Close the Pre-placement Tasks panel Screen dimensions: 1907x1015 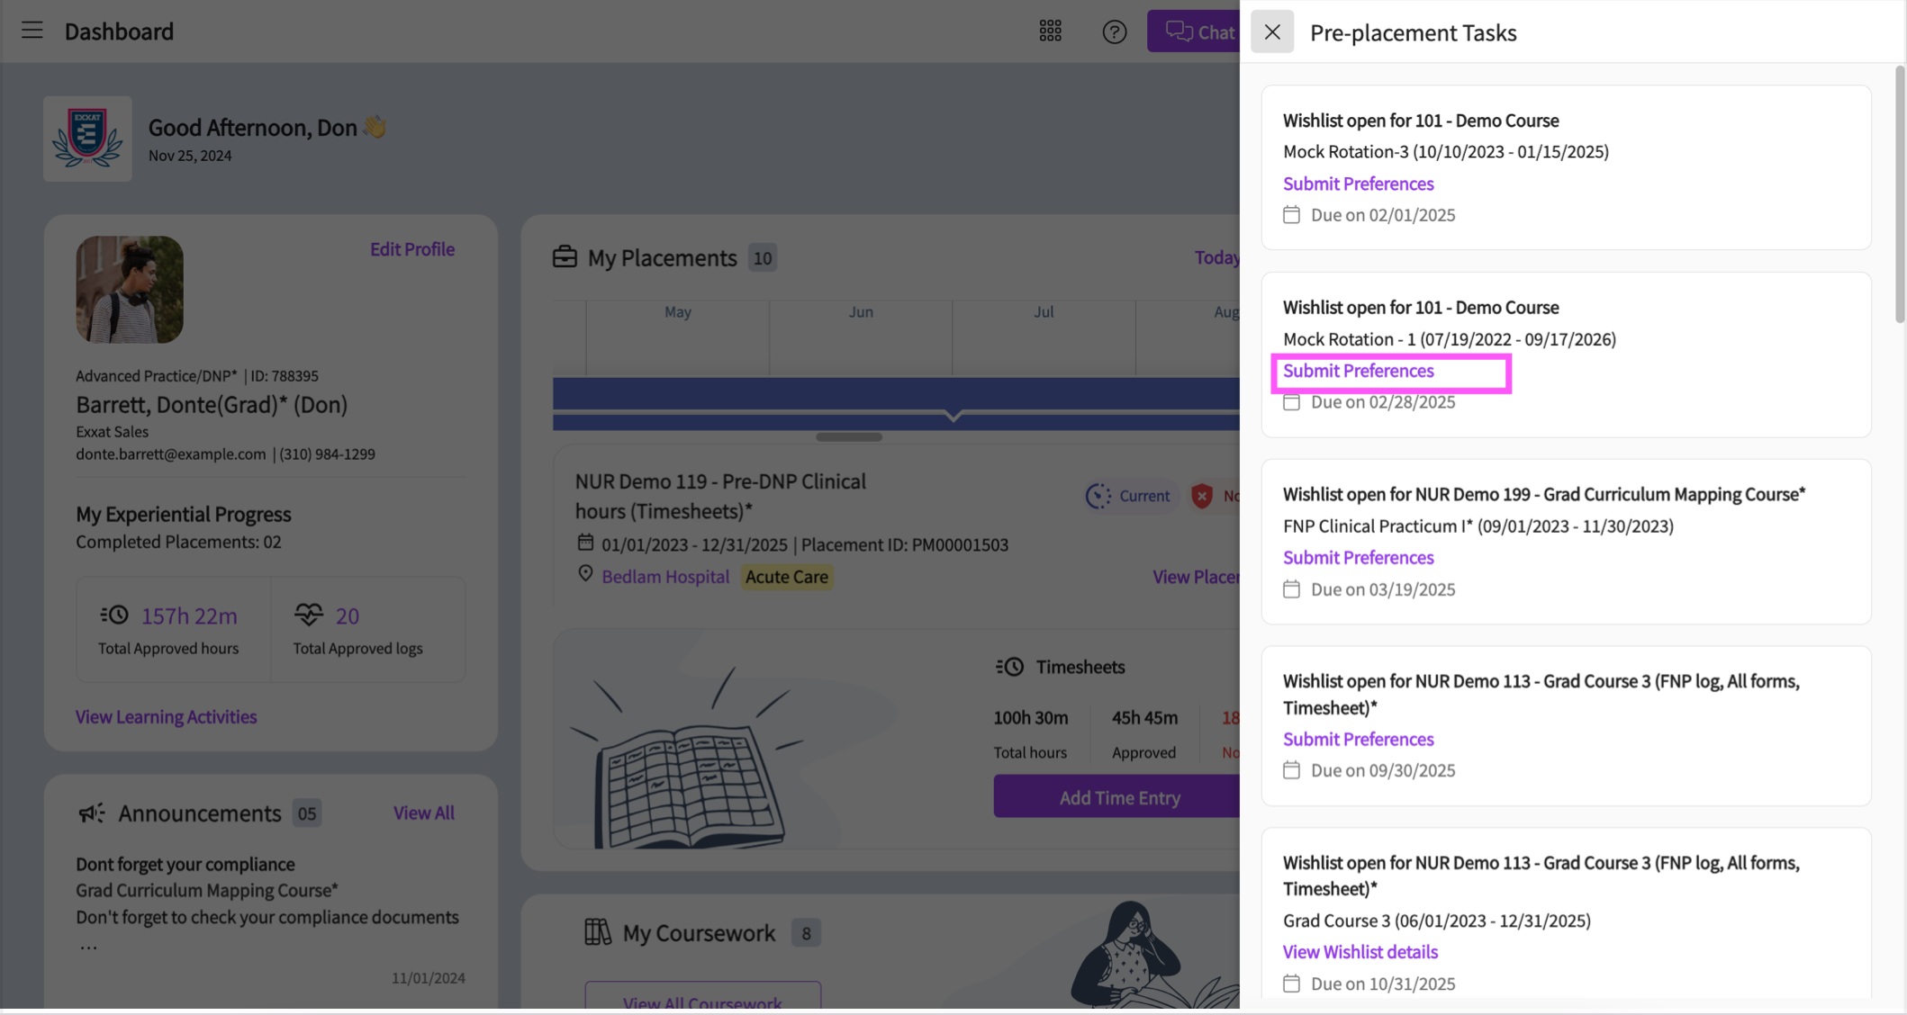(x=1271, y=32)
